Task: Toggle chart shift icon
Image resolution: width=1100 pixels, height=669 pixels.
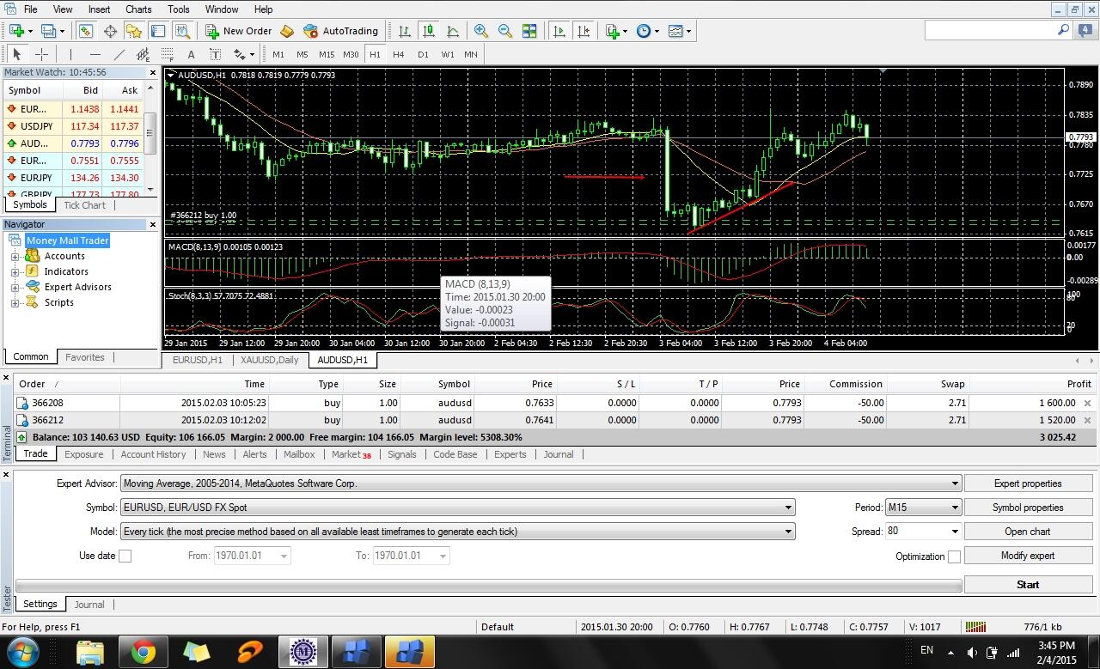Action: point(584,31)
